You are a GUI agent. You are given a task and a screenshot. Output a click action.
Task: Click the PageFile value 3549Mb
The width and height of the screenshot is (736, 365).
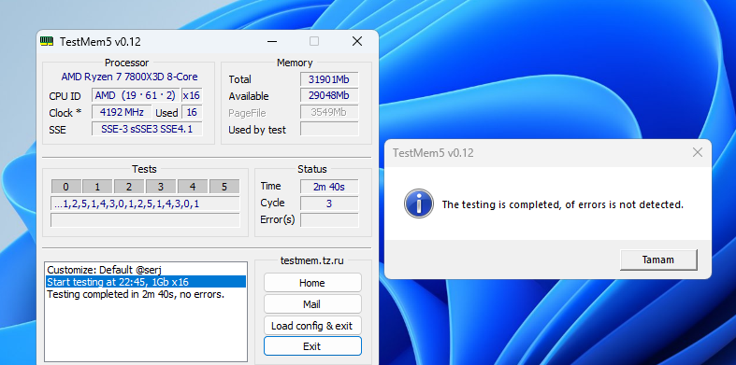coord(329,112)
